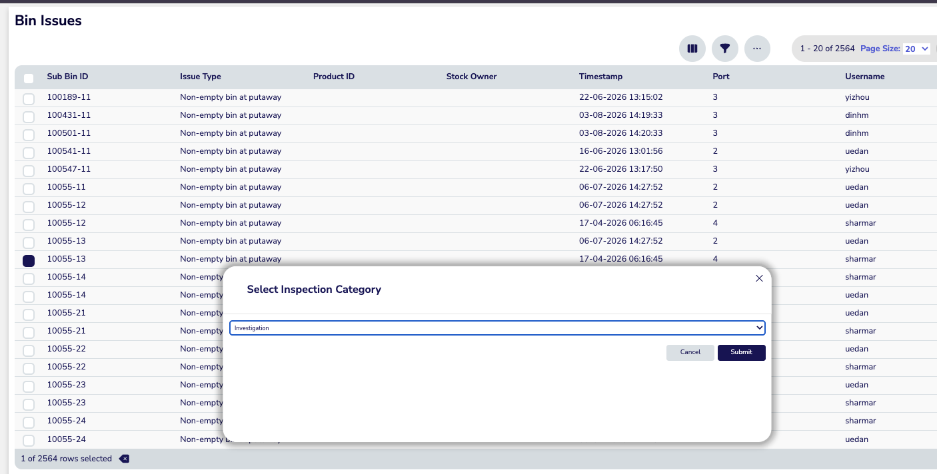Check the row for sub bin 100431-11
Image resolution: width=937 pixels, height=474 pixels.
pos(29,117)
